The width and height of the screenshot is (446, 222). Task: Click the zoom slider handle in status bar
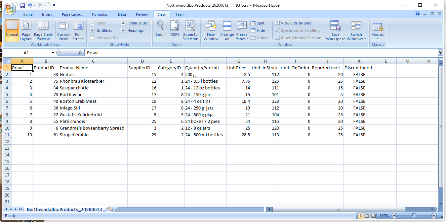pos(414,216)
